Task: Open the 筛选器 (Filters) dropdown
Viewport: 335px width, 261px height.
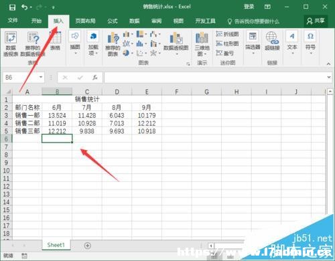Action: tap(253, 43)
